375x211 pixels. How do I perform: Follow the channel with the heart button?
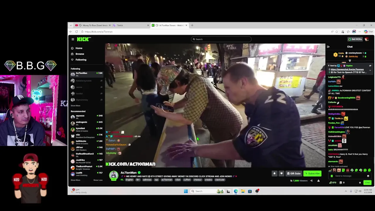click(282, 173)
